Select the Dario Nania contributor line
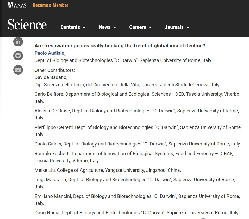 [x=137, y=213]
